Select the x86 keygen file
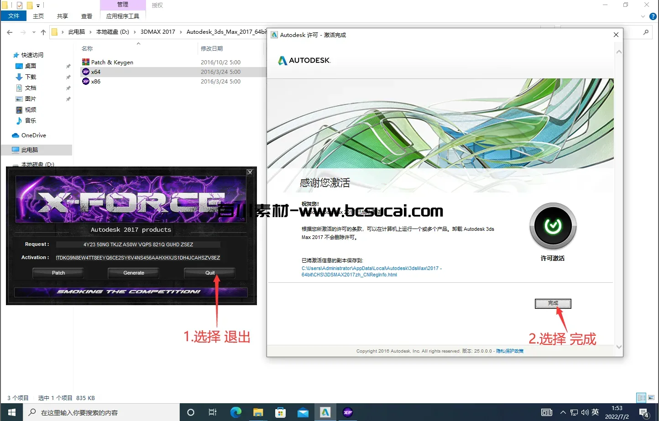Screen dimensions: 659x421 tap(95, 81)
